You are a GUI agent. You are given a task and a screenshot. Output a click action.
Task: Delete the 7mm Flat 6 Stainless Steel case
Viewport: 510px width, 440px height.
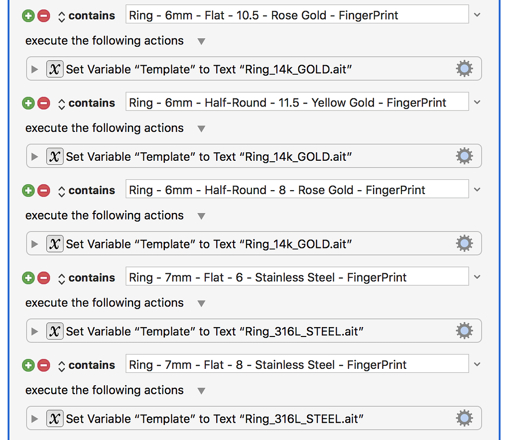[x=44, y=278]
